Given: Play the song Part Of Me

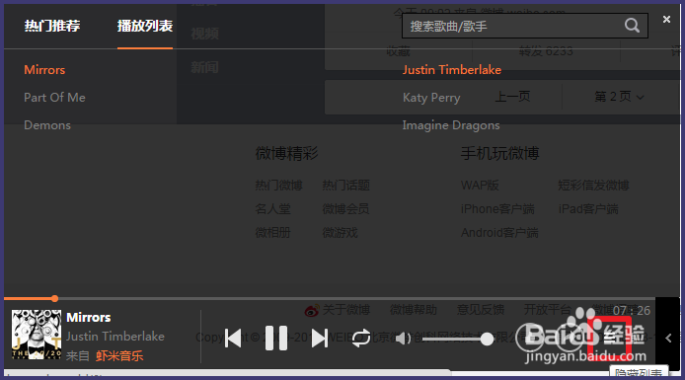Looking at the screenshot, I should tap(54, 98).
